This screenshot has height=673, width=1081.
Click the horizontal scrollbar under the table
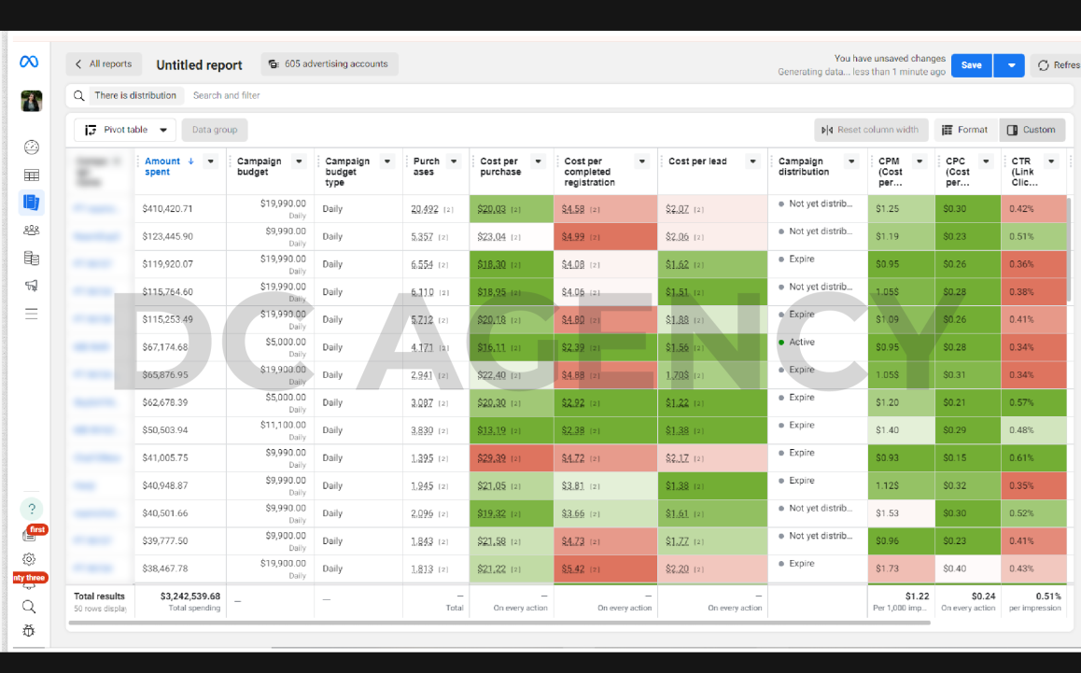[x=499, y=623]
